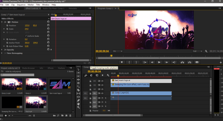Hide track V3 with eye toggle

pos(102,85)
